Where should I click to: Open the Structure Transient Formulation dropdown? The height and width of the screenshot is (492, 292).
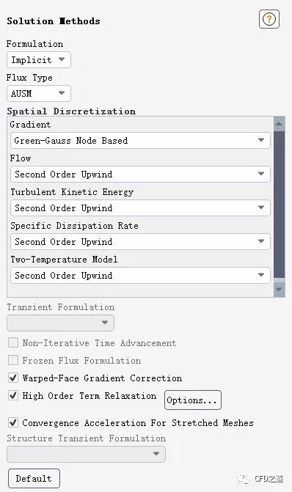coord(86,454)
